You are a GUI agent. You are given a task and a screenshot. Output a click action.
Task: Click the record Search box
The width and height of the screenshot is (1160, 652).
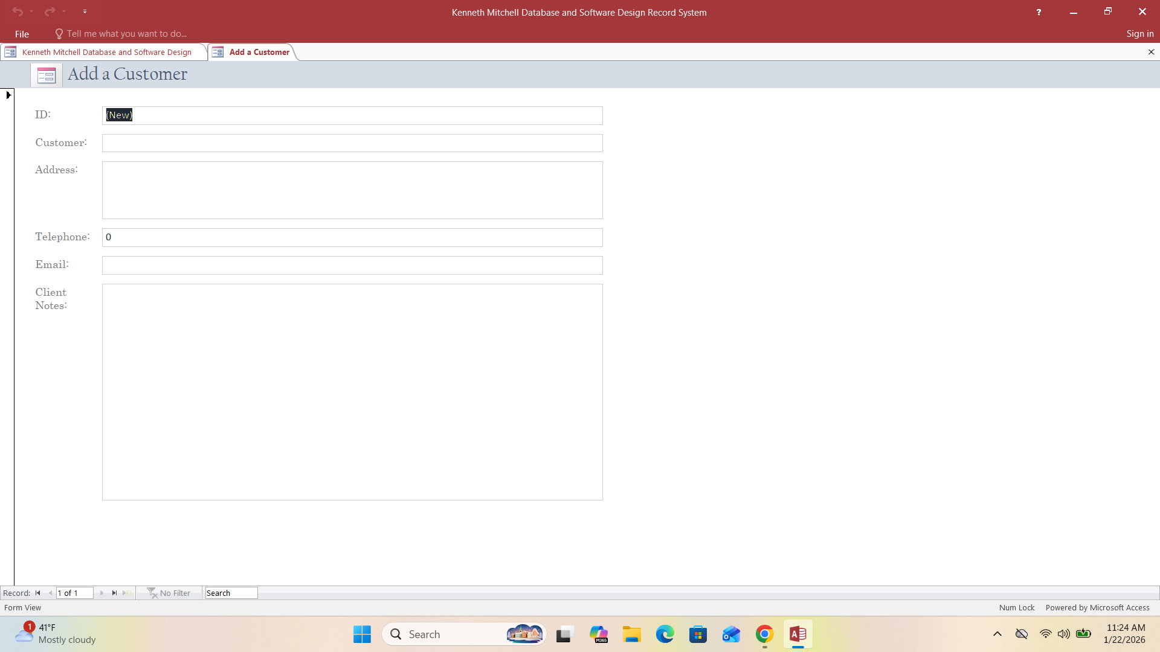(x=230, y=593)
